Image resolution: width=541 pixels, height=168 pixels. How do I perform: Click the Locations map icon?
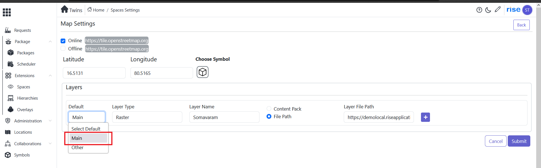pyautogui.click(x=8, y=132)
